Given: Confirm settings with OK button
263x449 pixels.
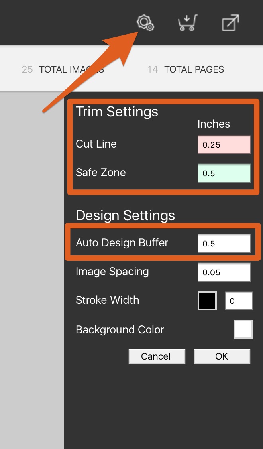Looking at the screenshot, I should (222, 356).
